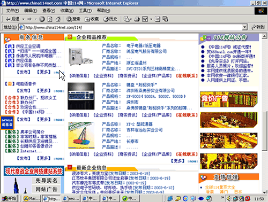268x202 pixels.
Task: Open the Back button history dropdown arrow
Action: coord(24,19)
